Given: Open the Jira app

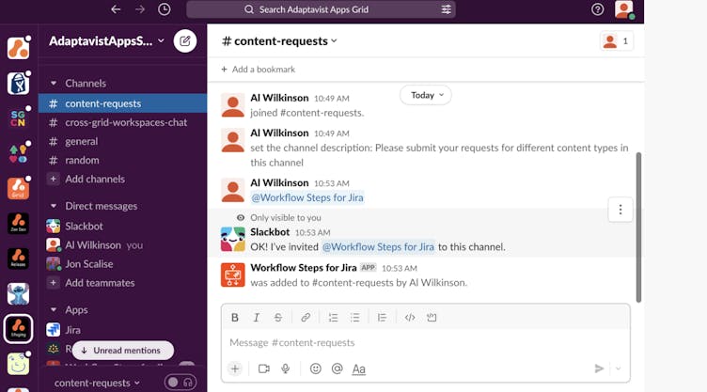Looking at the screenshot, I should (122, 330).
